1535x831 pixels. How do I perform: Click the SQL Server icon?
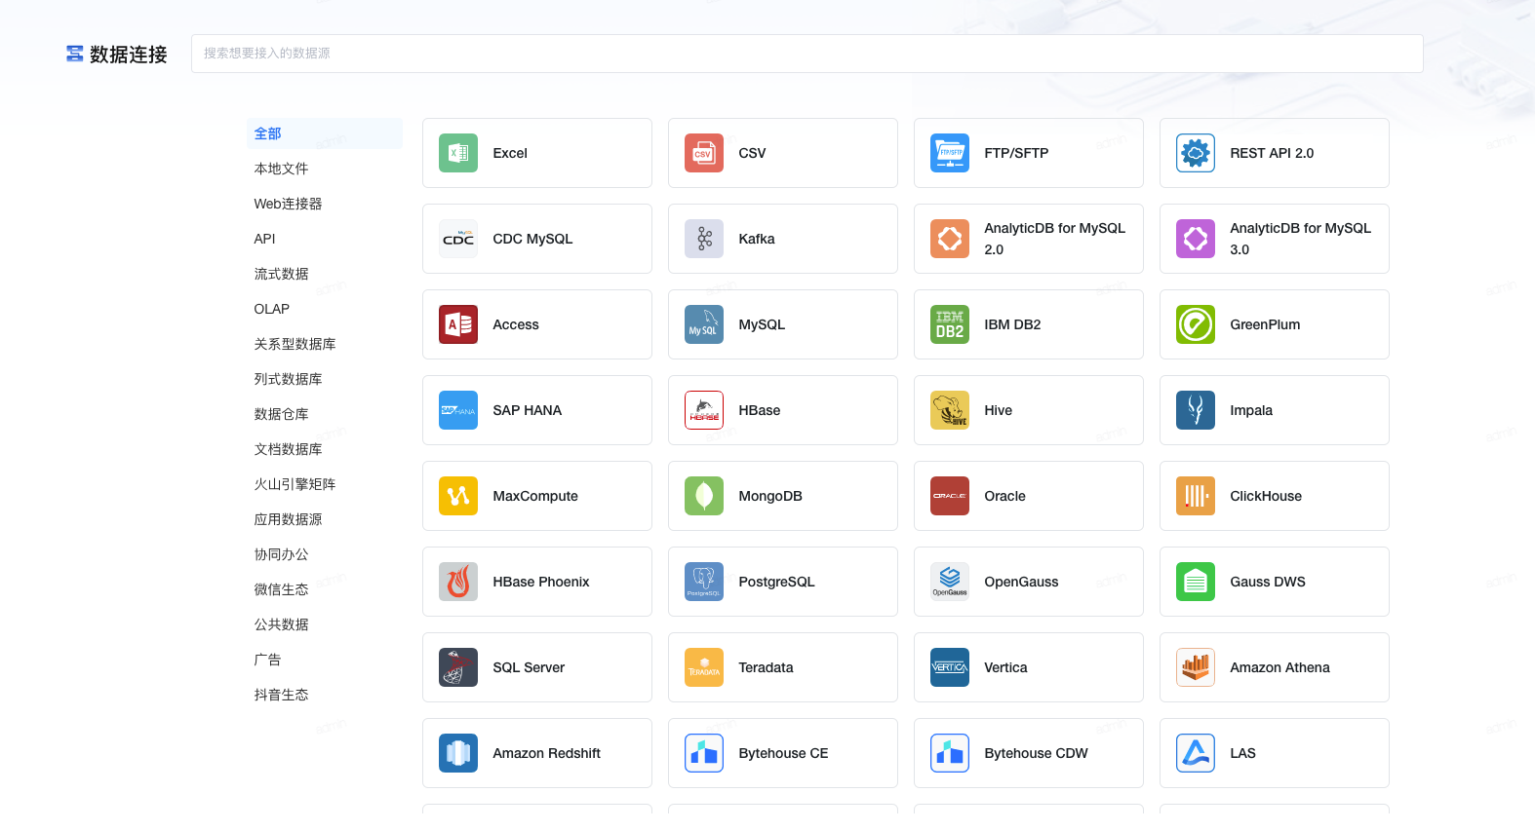458,667
